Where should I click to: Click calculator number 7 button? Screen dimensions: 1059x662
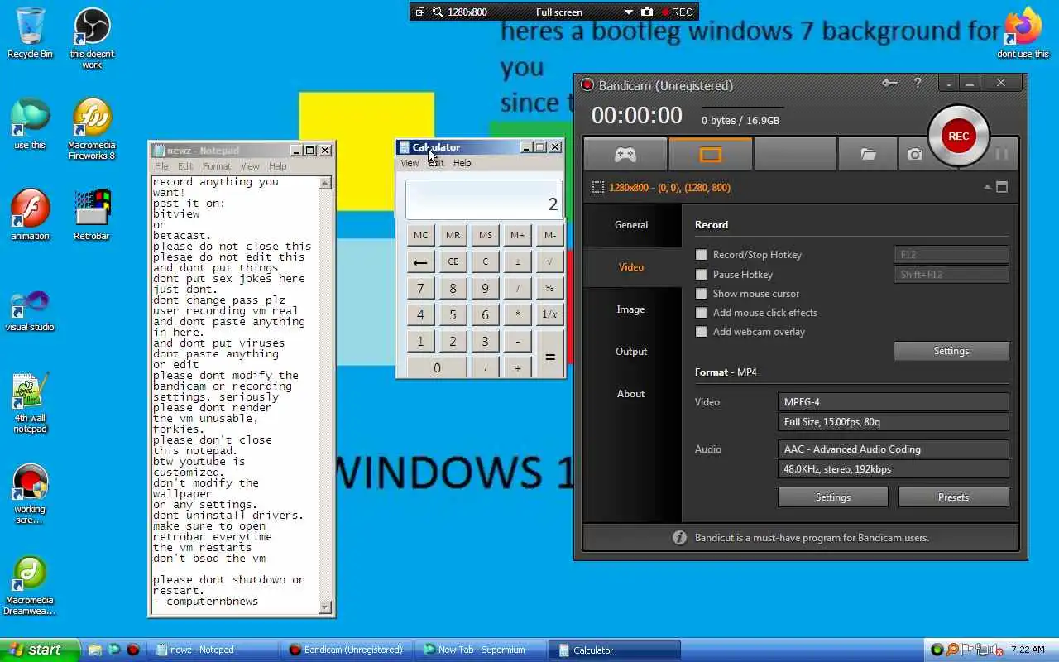coord(420,288)
